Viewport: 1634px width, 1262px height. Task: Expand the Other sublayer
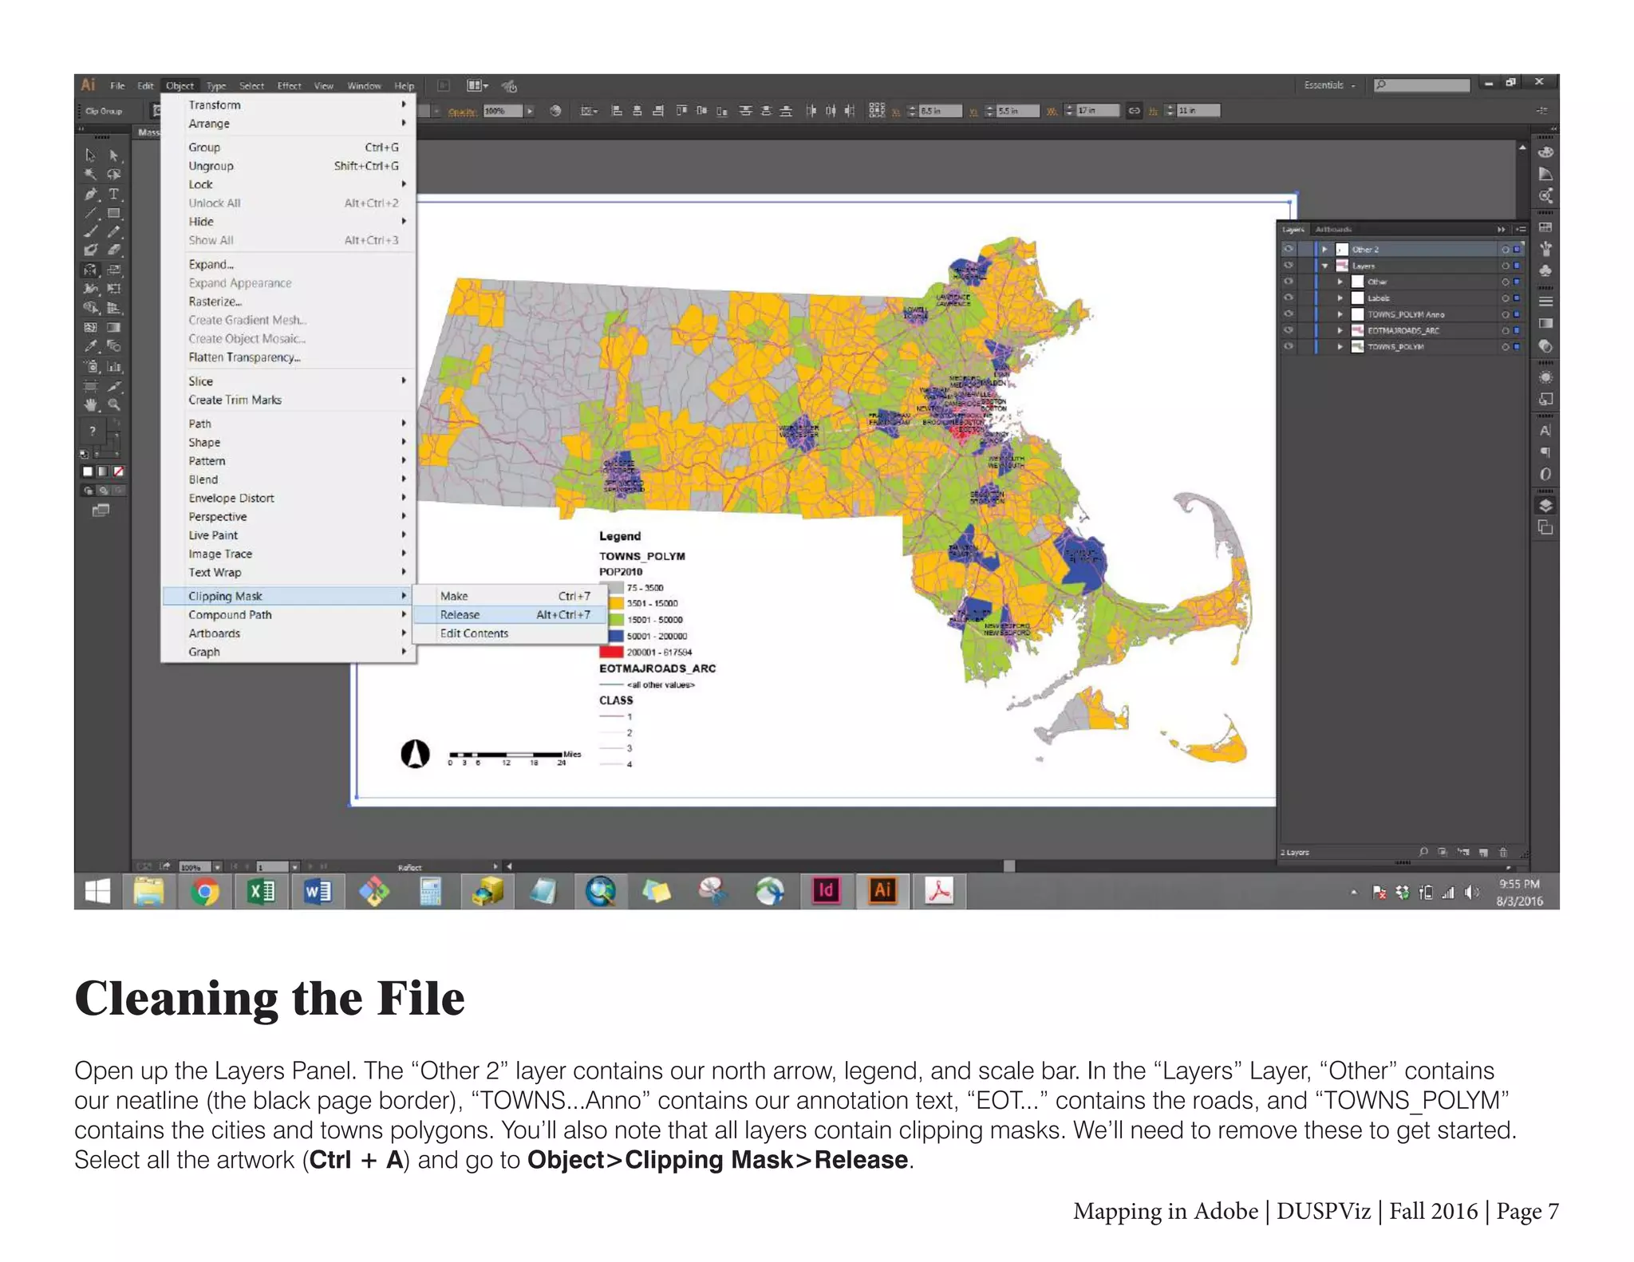point(1340,282)
